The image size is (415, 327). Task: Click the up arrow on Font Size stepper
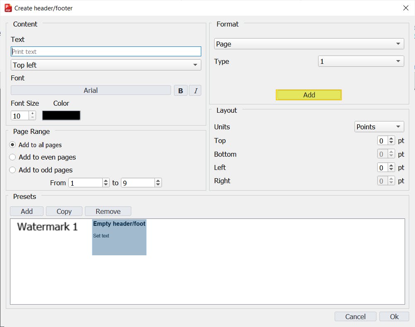tap(33, 113)
